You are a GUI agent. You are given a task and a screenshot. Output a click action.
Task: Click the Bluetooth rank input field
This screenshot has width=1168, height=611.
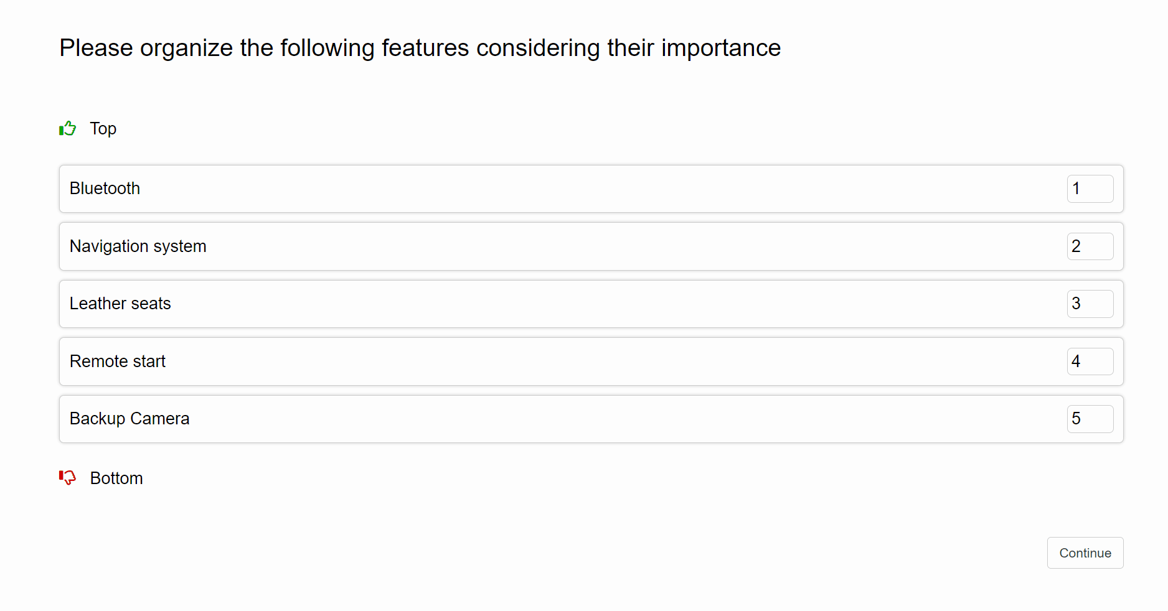coord(1090,189)
